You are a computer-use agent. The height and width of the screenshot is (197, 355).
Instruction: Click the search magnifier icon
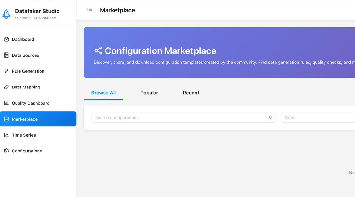271,117
